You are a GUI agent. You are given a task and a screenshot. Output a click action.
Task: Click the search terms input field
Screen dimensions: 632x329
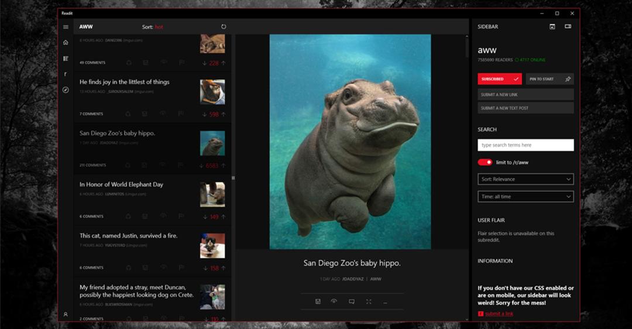coord(525,145)
